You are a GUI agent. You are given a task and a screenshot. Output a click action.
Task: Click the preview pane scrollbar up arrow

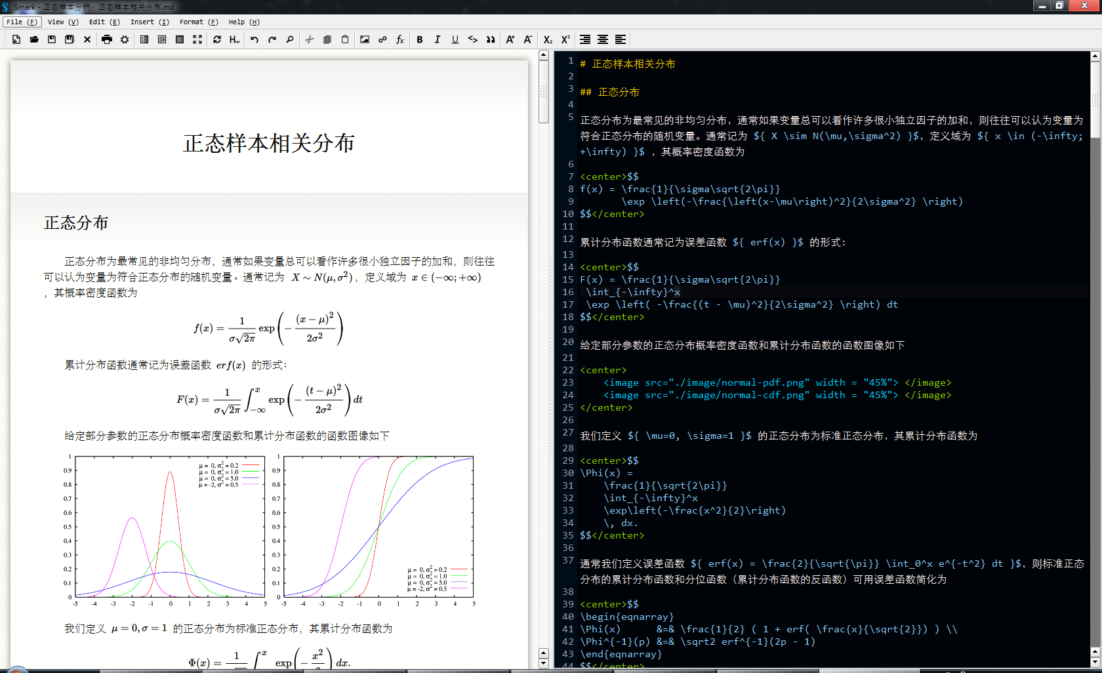[543, 56]
